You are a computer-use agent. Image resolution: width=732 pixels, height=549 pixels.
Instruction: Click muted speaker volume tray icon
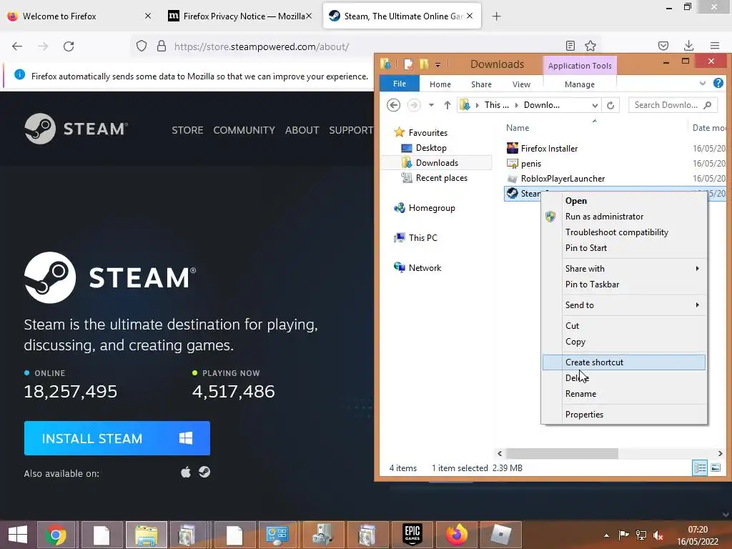[658, 535]
